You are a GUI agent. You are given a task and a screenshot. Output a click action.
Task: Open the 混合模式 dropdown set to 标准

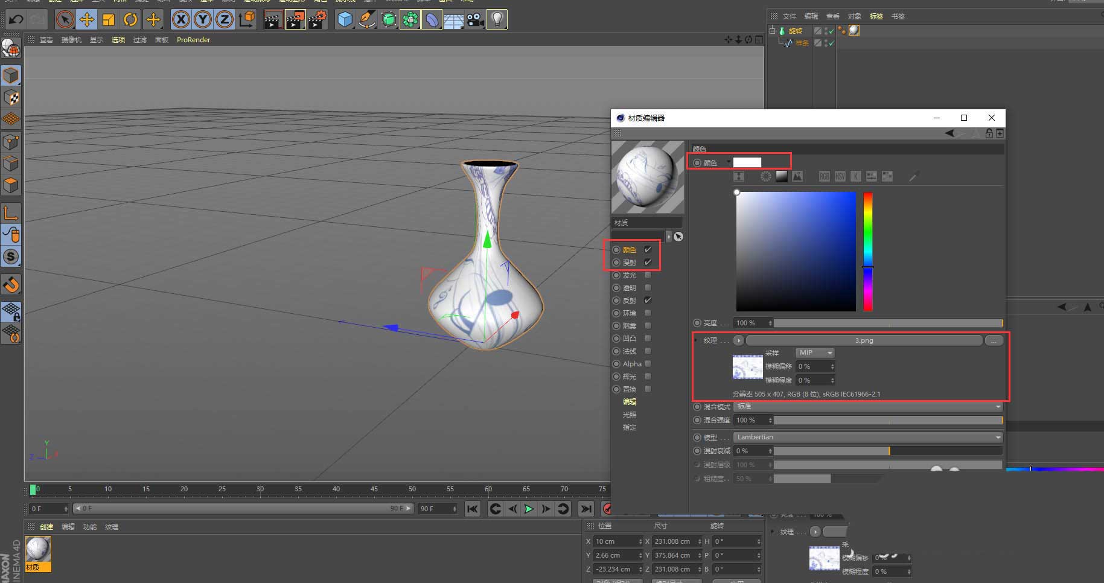pos(867,407)
